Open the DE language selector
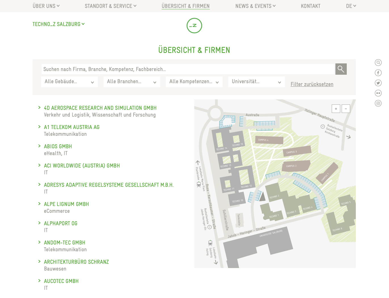The height and width of the screenshot is (298, 389). 351,6
